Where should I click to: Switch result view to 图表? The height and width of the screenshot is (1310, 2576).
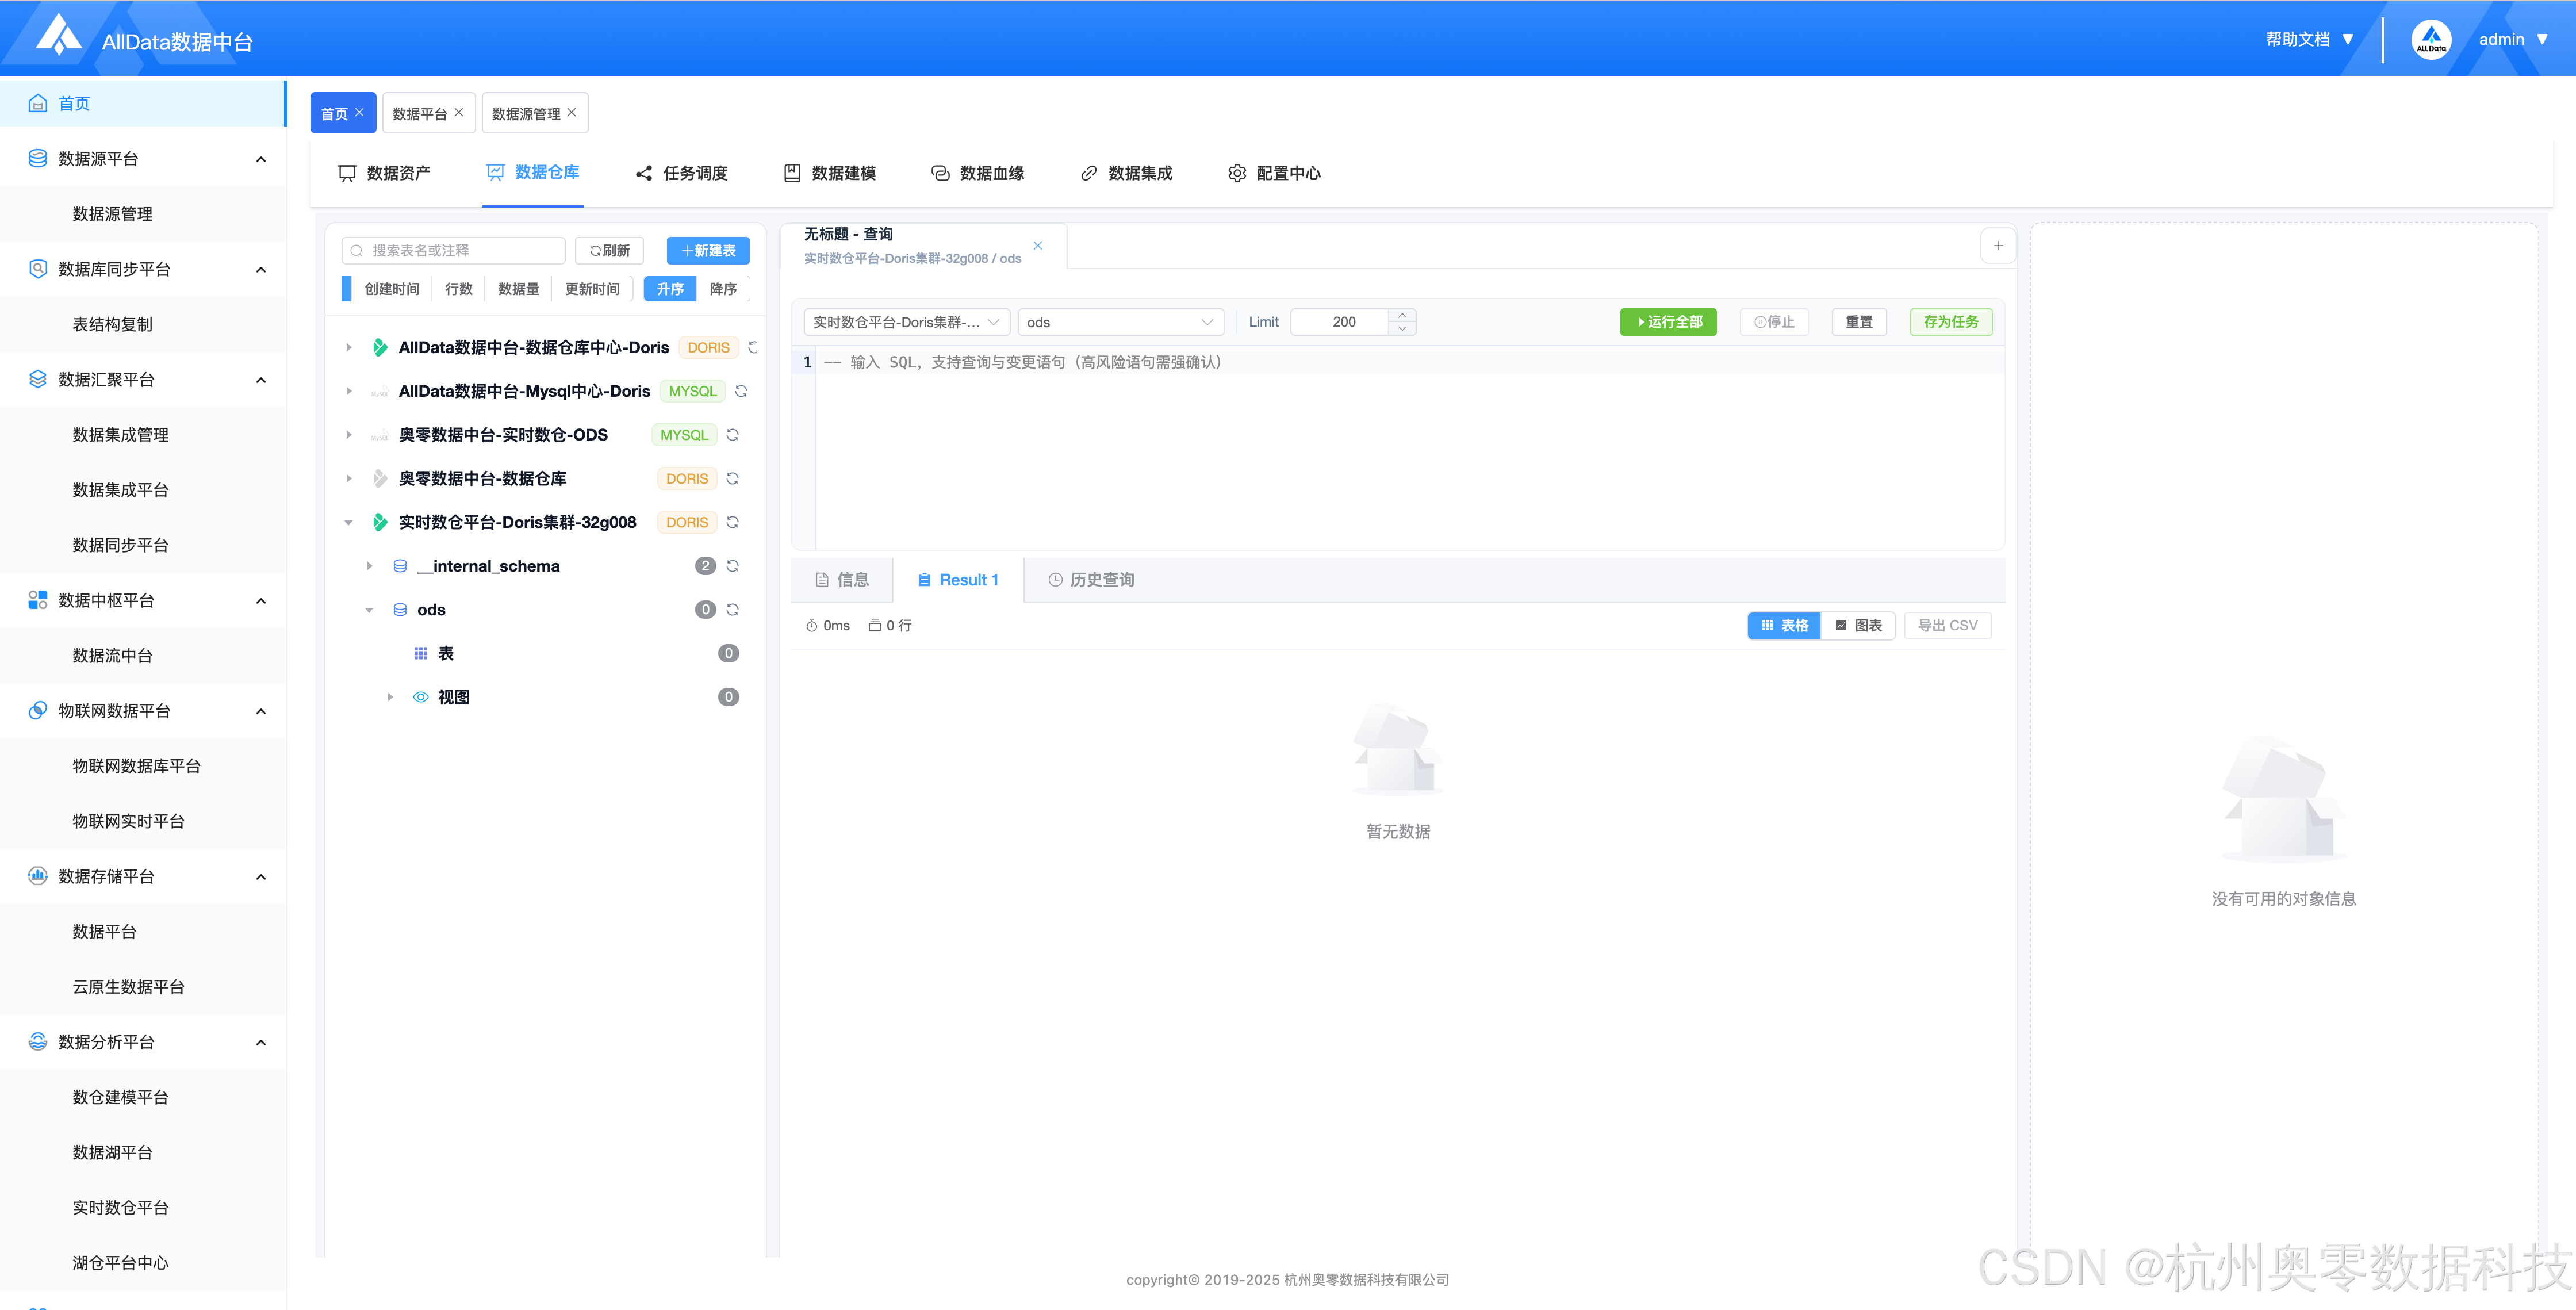click(x=1858, y=626)
